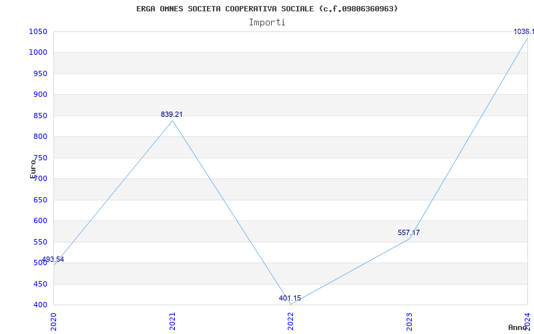Click the 850 y-axis value

(40, 116)
